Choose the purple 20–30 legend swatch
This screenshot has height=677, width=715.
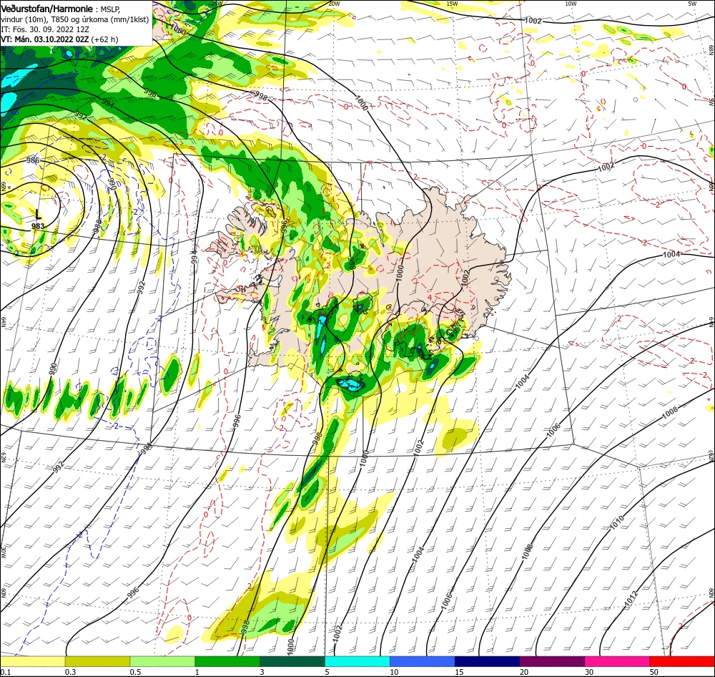click(x=552, y=661)
